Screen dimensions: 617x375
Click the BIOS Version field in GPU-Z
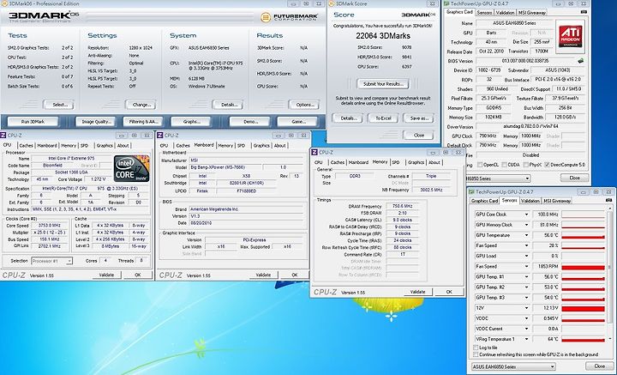526,61
